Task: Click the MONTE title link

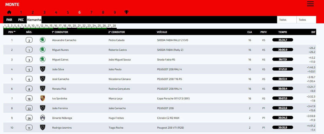Action: point(12,5)
